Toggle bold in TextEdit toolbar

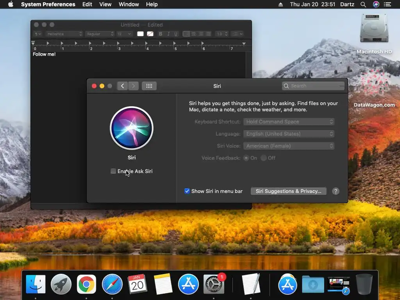click(x=161, y=34)
